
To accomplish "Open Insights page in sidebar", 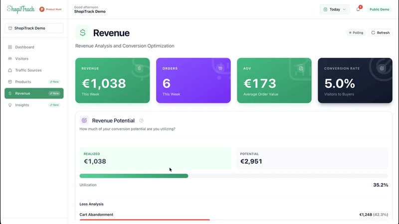I will (x=34, y=105).
